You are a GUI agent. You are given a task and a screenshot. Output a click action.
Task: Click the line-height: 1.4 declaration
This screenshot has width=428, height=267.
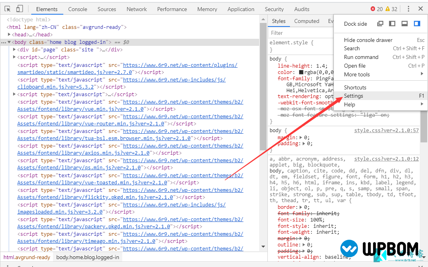pos(303,66)
